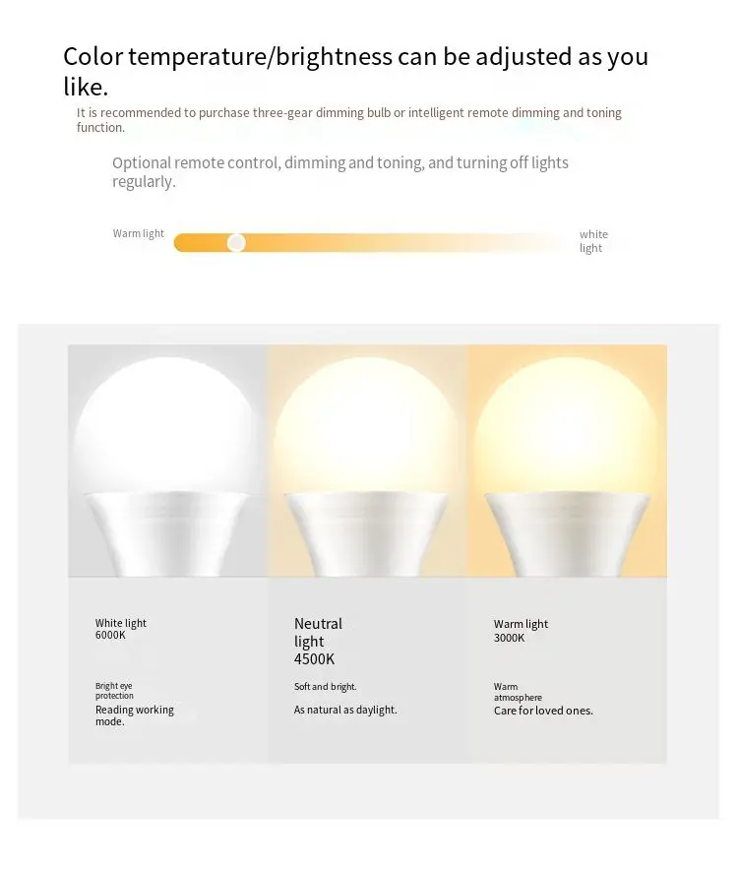
Task: Click "Reading working mode." text
Action: [x=134, y=715]
